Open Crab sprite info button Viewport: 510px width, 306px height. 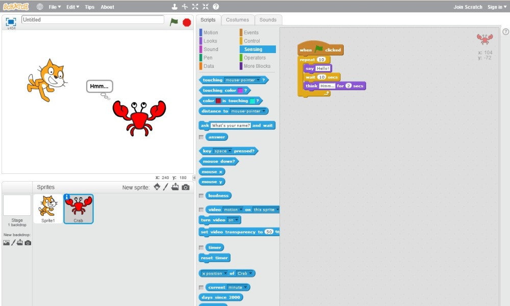point(67,197)
